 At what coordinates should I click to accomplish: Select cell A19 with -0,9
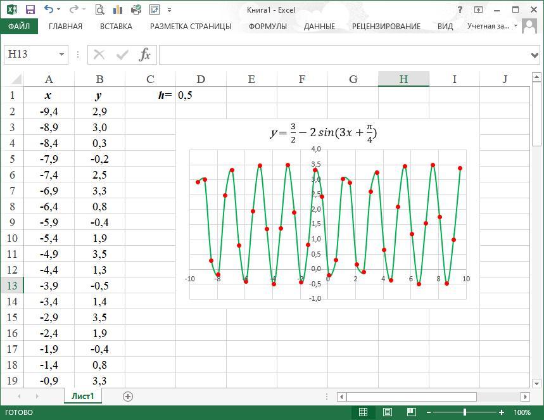pyautogui.click(x=49, y=381)
